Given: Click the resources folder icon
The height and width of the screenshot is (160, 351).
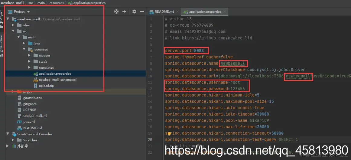Looking at the screenshot, I should [x=30, y=49].
